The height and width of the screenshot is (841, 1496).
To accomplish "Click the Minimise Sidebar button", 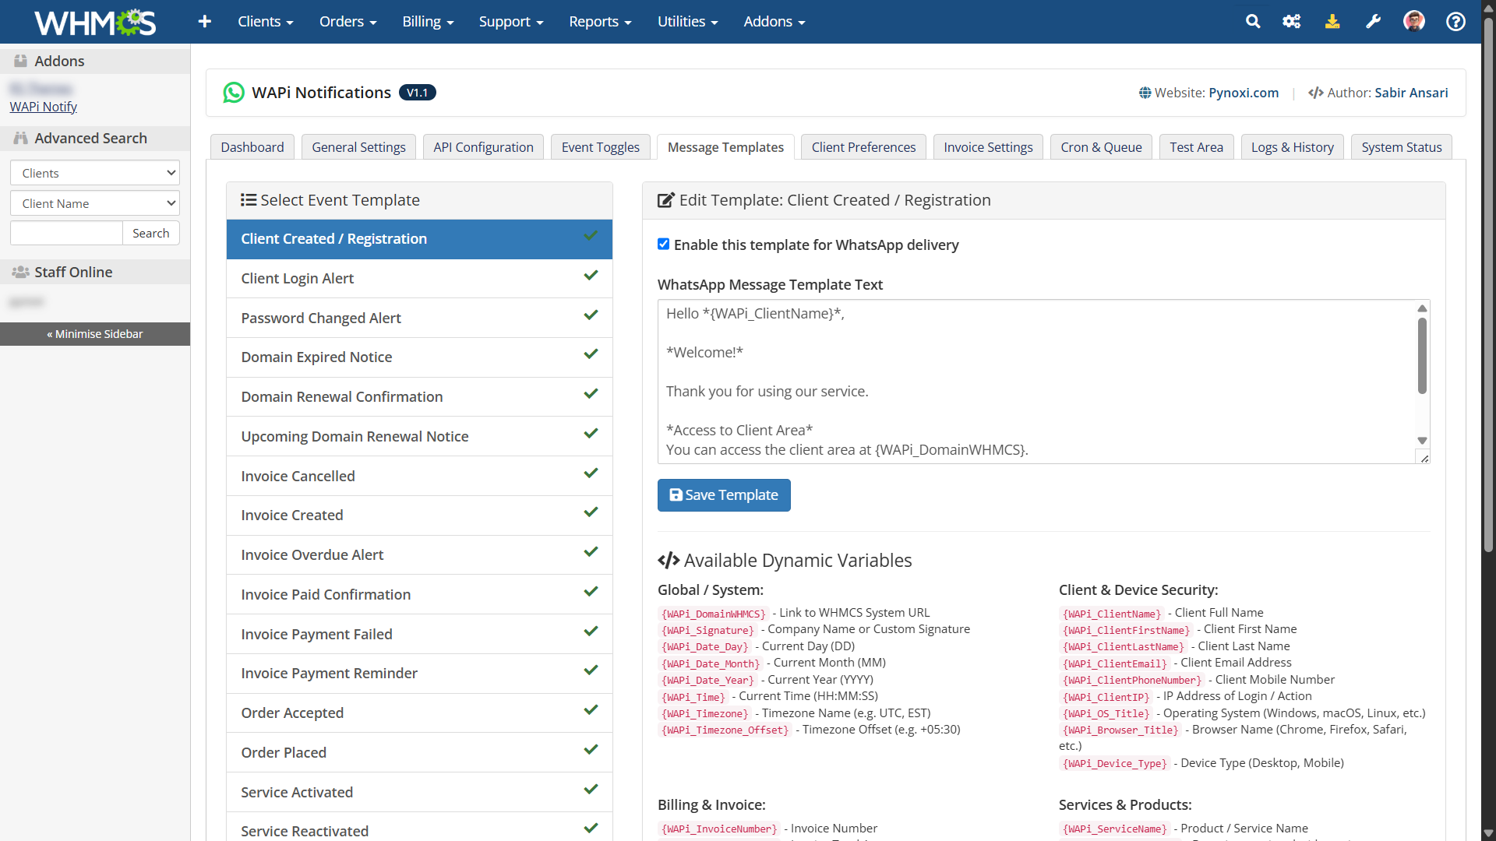I will (95, 334).
